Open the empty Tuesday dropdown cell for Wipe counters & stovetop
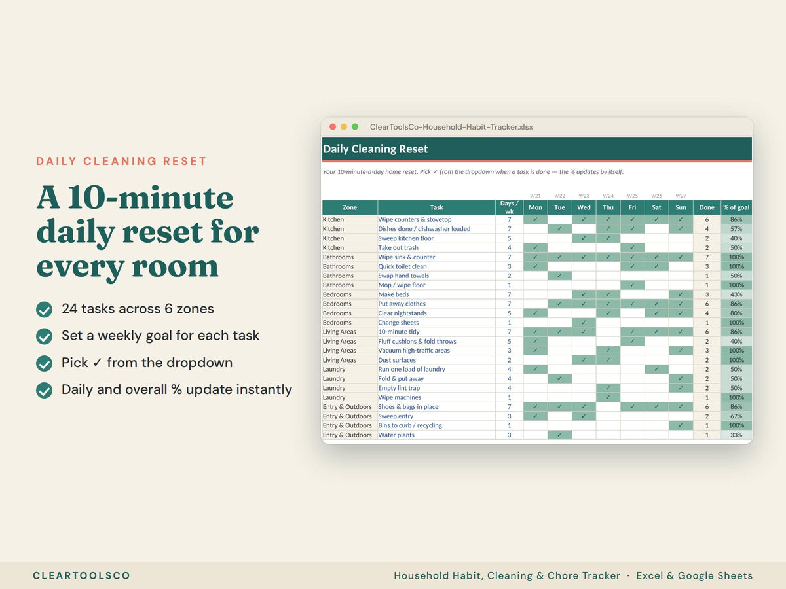Image resolution: width=786 pixels, height=589 pixels. (x=559, y=219)
